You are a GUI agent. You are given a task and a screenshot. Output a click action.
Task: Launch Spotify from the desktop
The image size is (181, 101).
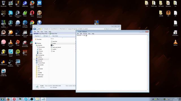tap(18, 52)
